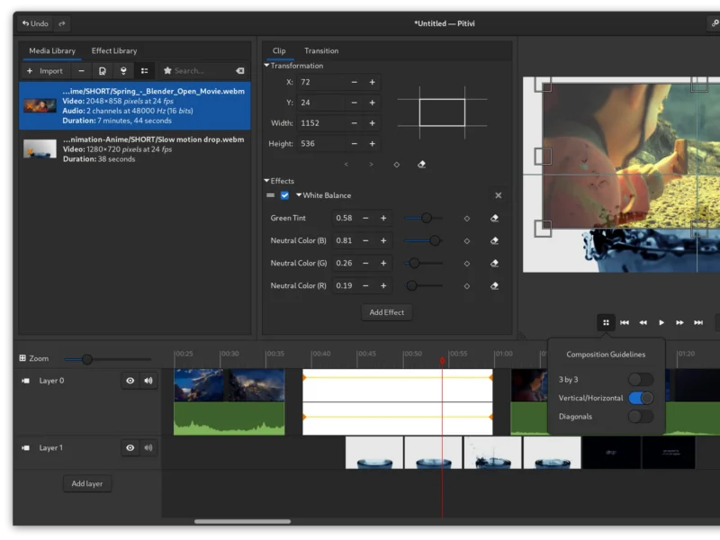
Task: Decrease the Height value
Action: (354, 144)
